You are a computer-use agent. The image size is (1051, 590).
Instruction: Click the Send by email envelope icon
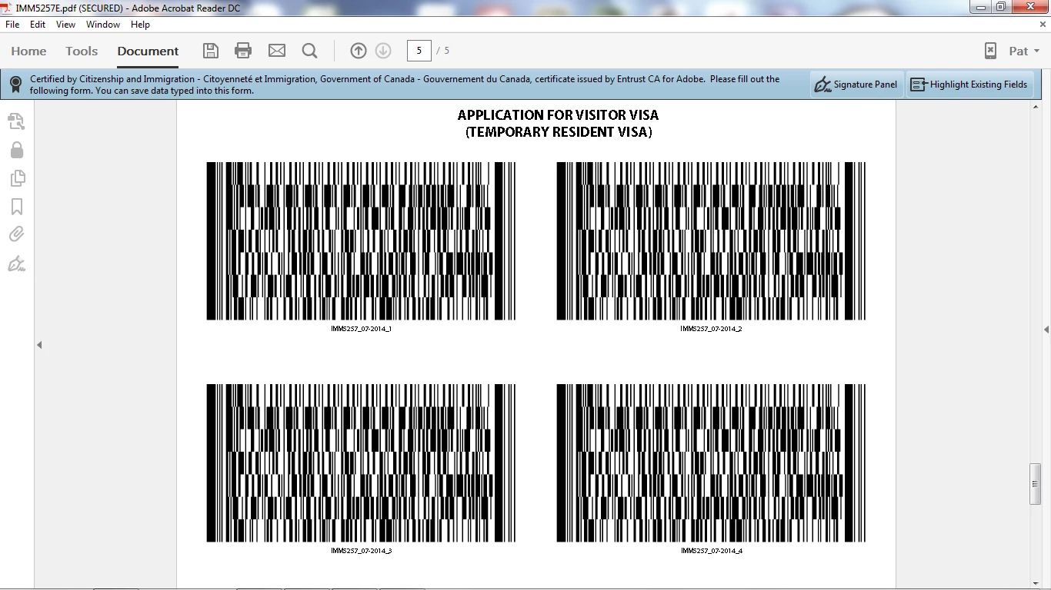[x=277, y=51]
